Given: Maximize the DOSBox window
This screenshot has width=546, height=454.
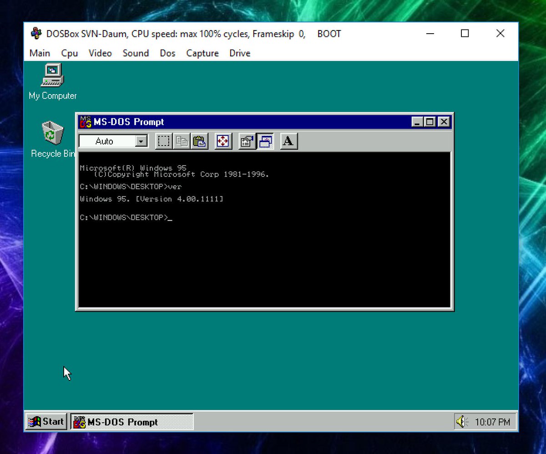Looking at the screenshot, I should tap(465, 33).
